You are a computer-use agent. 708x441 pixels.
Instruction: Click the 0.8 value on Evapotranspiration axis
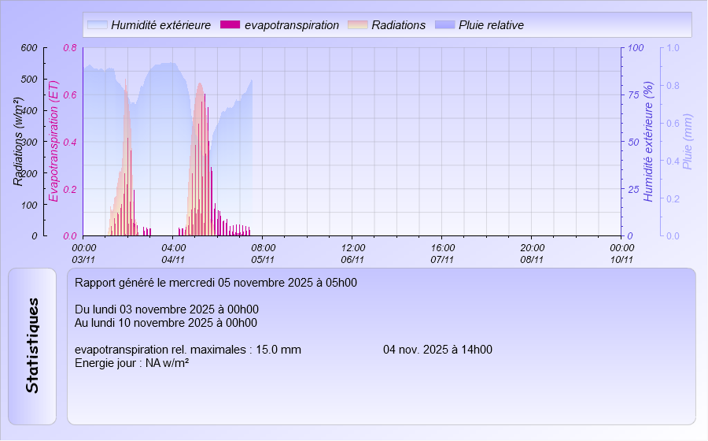click(70, 48)
